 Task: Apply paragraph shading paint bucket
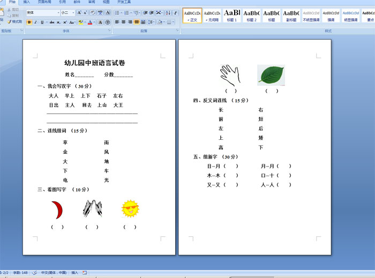tap(160, 22)
